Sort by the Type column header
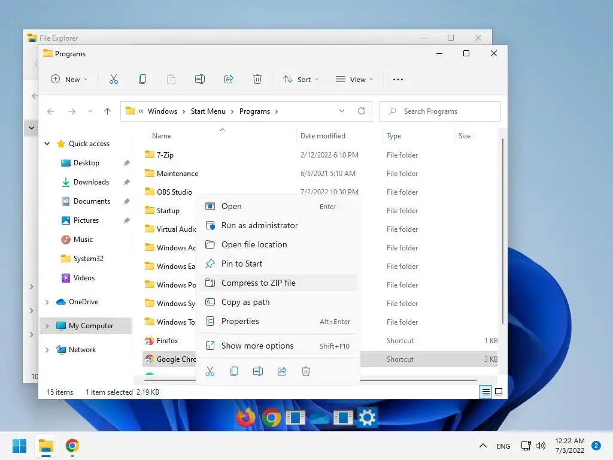This screenshot has width=613, height=460. 394,136
